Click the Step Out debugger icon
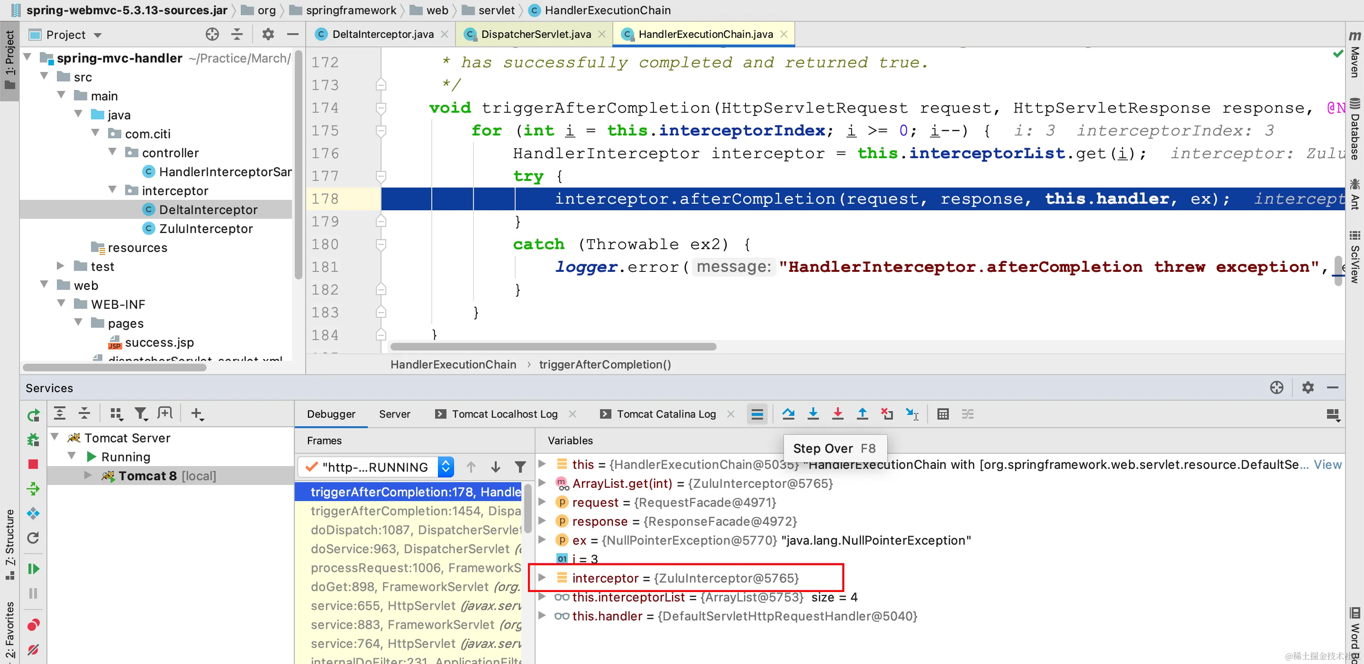The image size is (1364, 664). (862, 414)
